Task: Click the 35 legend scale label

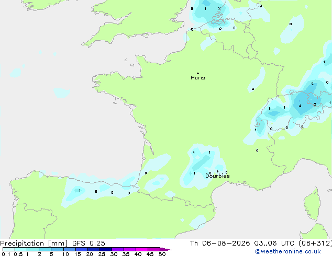Action: point(126,254)
